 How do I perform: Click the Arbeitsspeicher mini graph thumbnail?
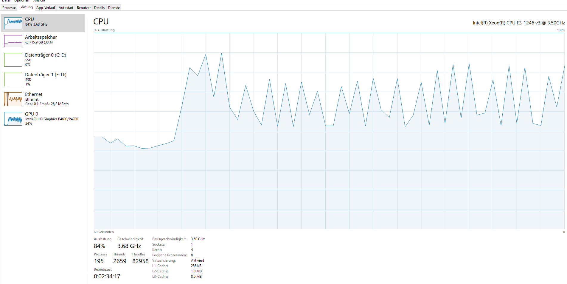coord(13,41)
